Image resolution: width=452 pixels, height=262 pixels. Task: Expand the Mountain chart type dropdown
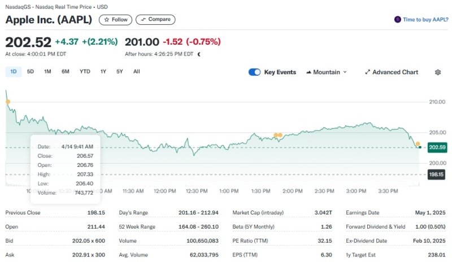327,72
